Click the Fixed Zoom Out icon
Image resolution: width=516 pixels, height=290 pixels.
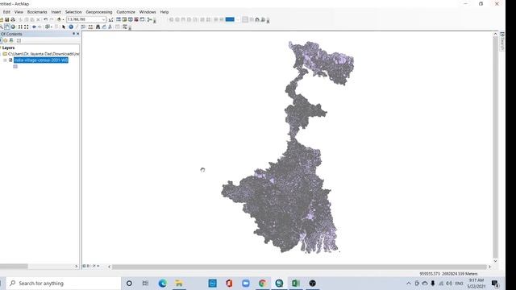pyautogui.click(x=27, y=27)
